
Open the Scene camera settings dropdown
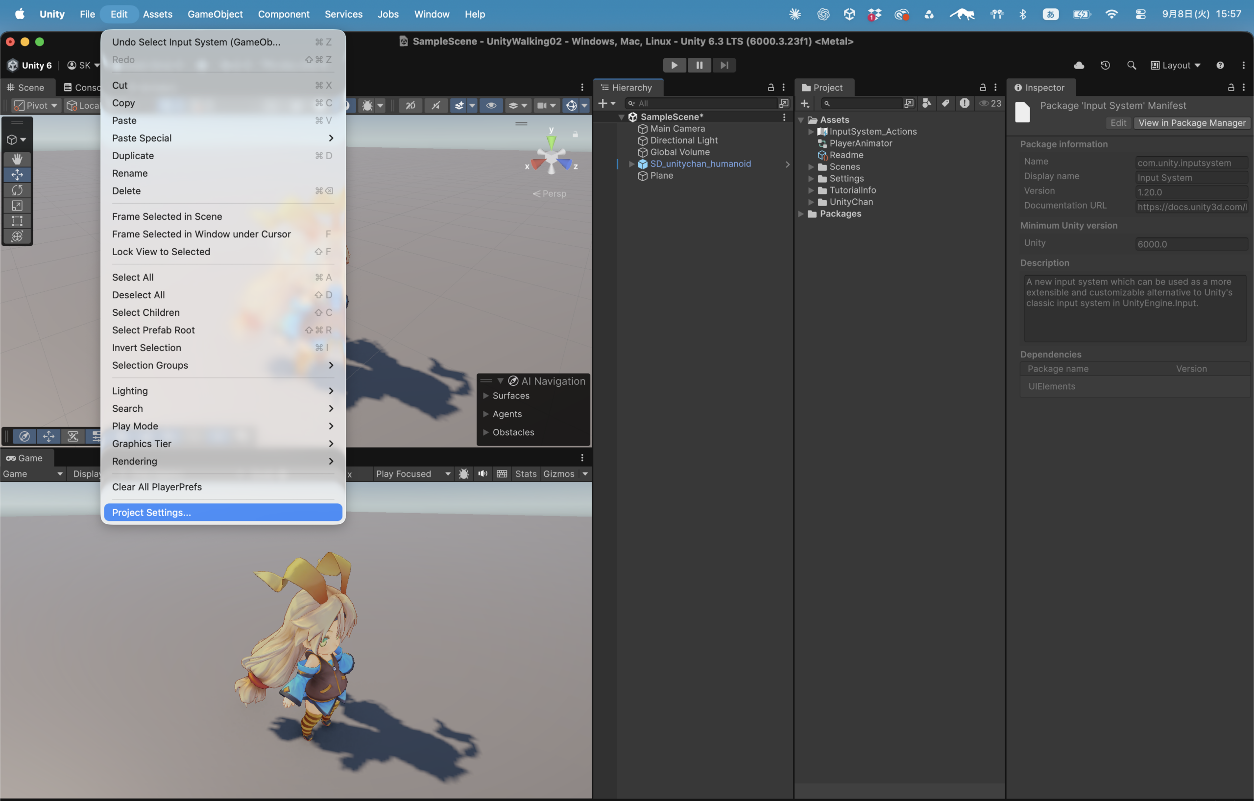click(546, 106)
